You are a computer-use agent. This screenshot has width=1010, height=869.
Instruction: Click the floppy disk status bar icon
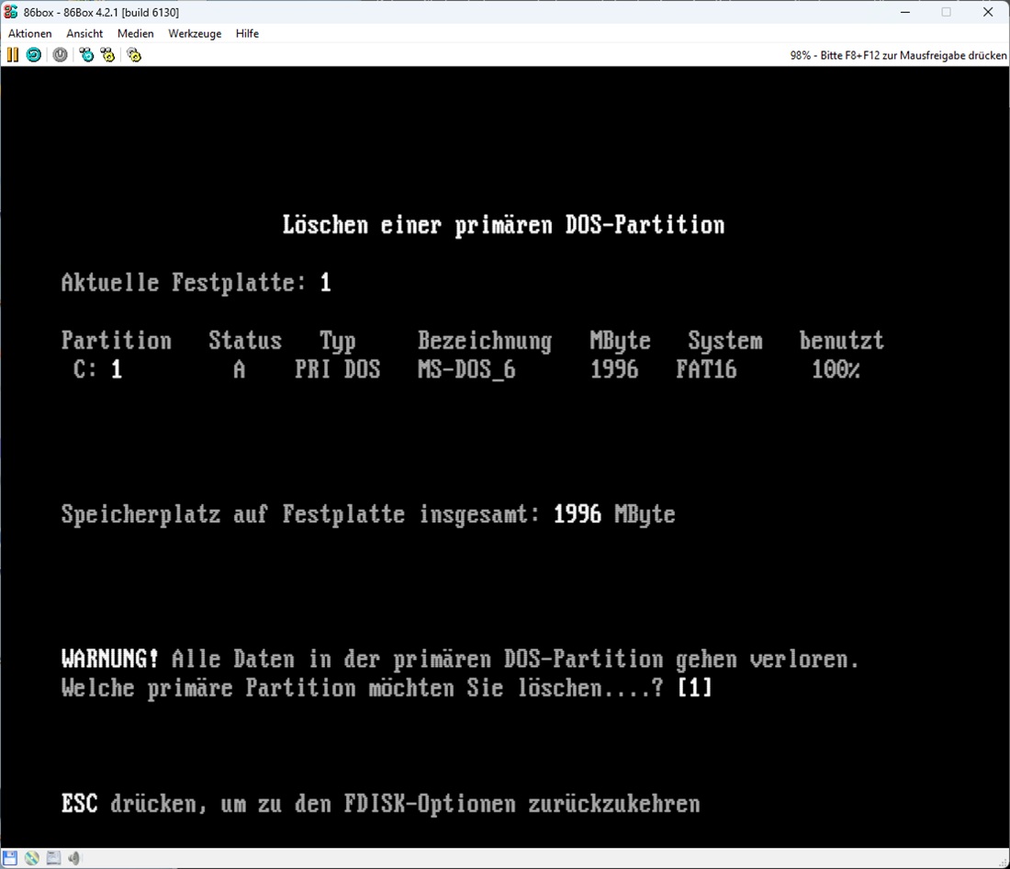click(x=11, y=858)
